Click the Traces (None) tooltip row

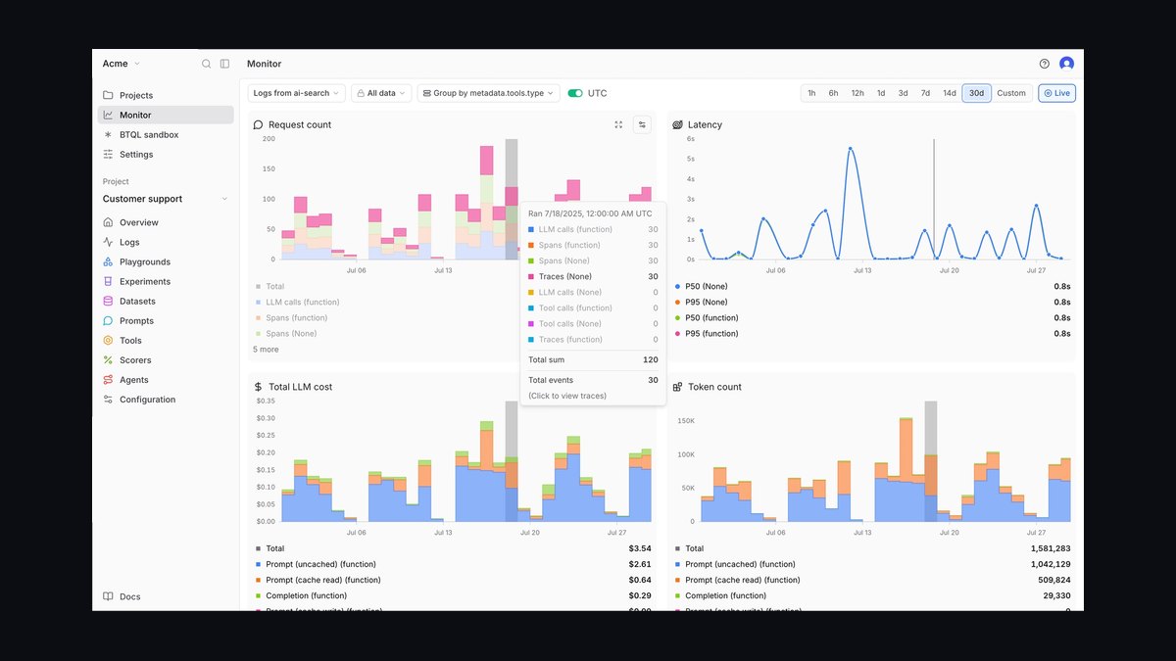(593, 276)
